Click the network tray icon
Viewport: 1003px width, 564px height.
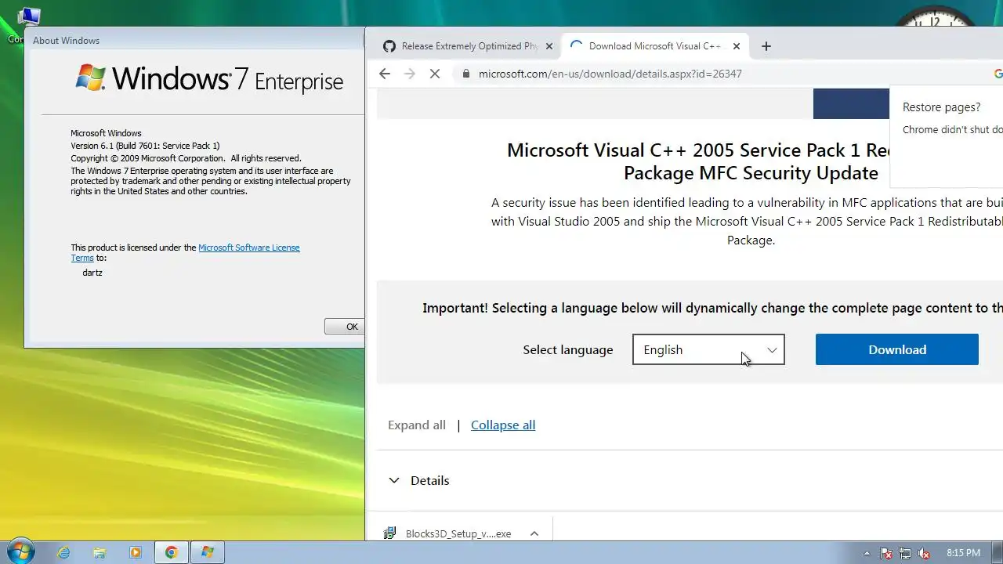click(x=905, y=552)
